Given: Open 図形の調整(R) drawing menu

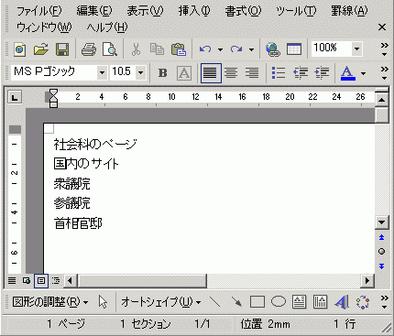Looking at the screenshot, I should [x=50, y=302].
